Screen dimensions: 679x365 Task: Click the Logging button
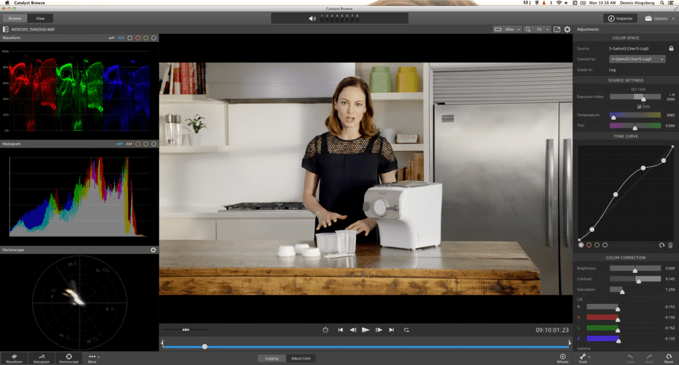[x=272, y=358]
